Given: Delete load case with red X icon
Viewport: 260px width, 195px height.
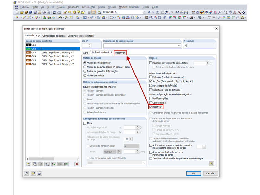Looking at the screenshot, I should (x=77, y=164).
